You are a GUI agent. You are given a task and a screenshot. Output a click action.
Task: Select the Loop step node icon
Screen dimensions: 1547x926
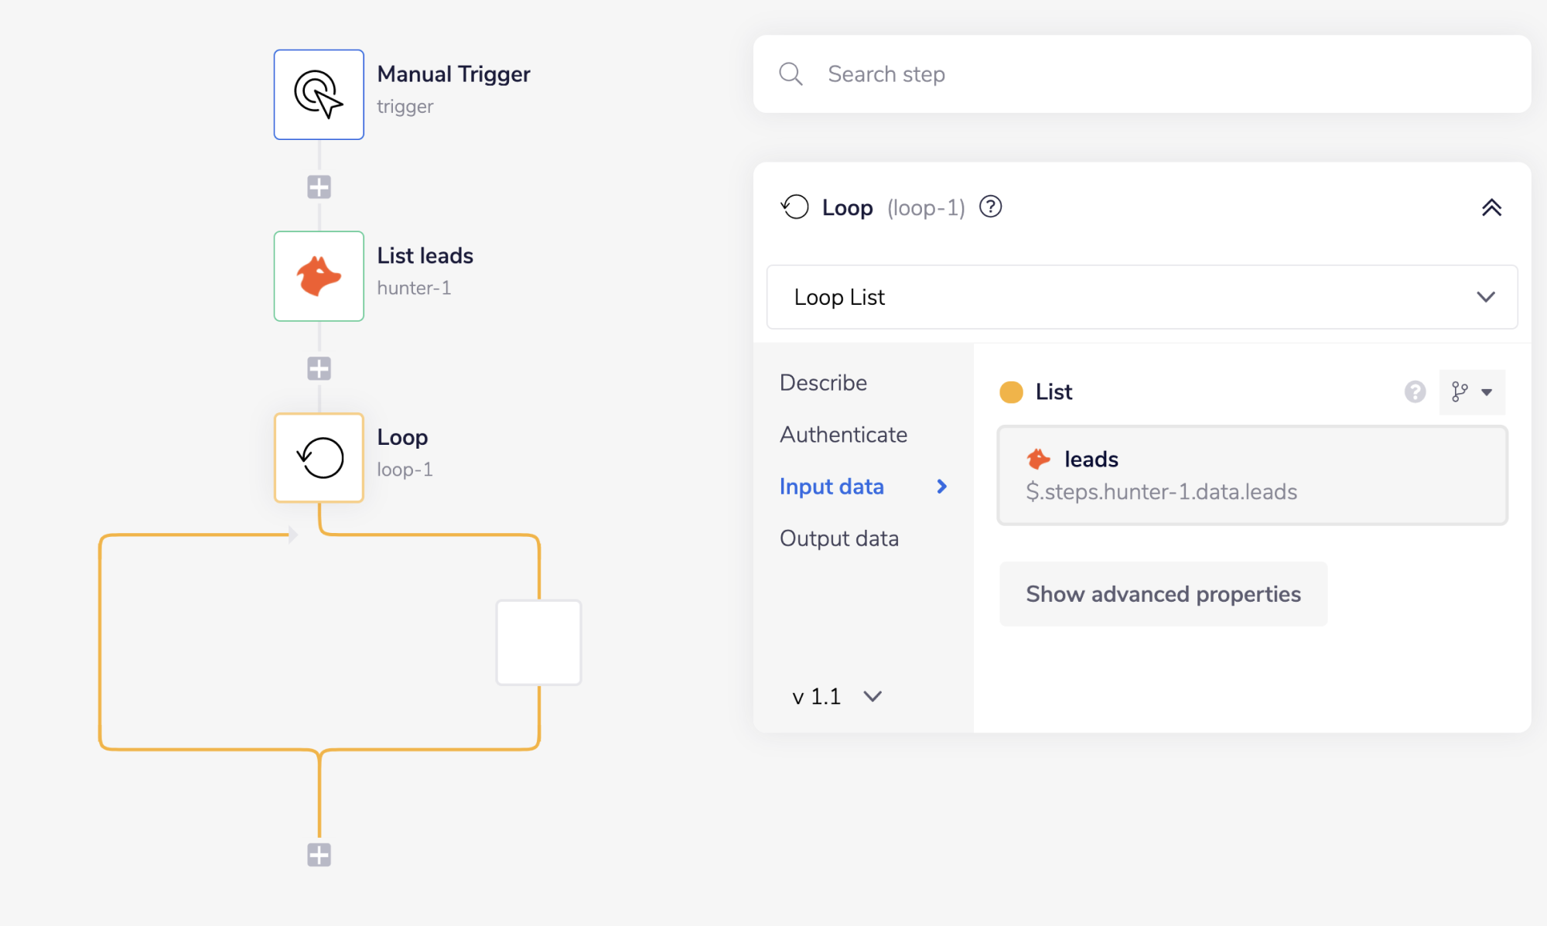tap(319, 458)
